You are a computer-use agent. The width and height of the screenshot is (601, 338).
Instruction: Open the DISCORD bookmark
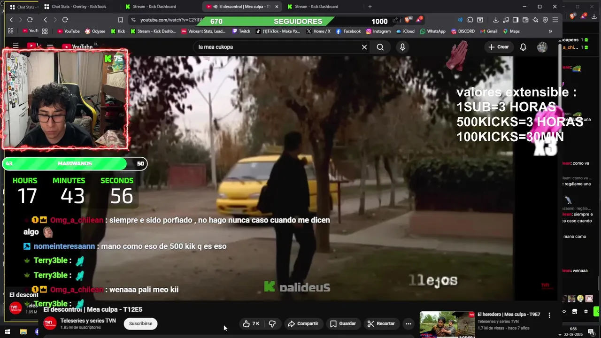coord(462,31)
